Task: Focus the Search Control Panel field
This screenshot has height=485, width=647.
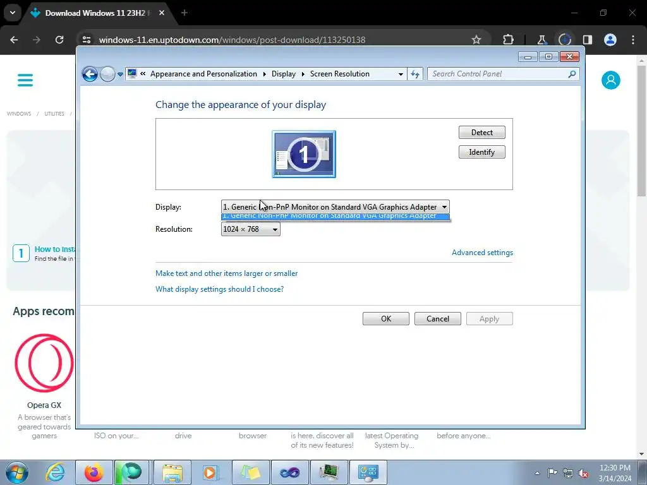Action: (x=504, y=74)
